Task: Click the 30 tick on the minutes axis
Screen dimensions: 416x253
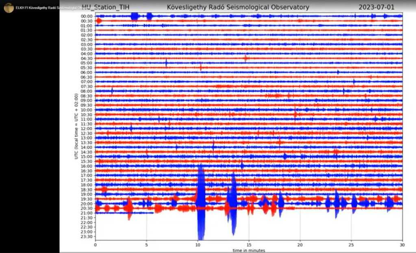Action: click(402, 245)
